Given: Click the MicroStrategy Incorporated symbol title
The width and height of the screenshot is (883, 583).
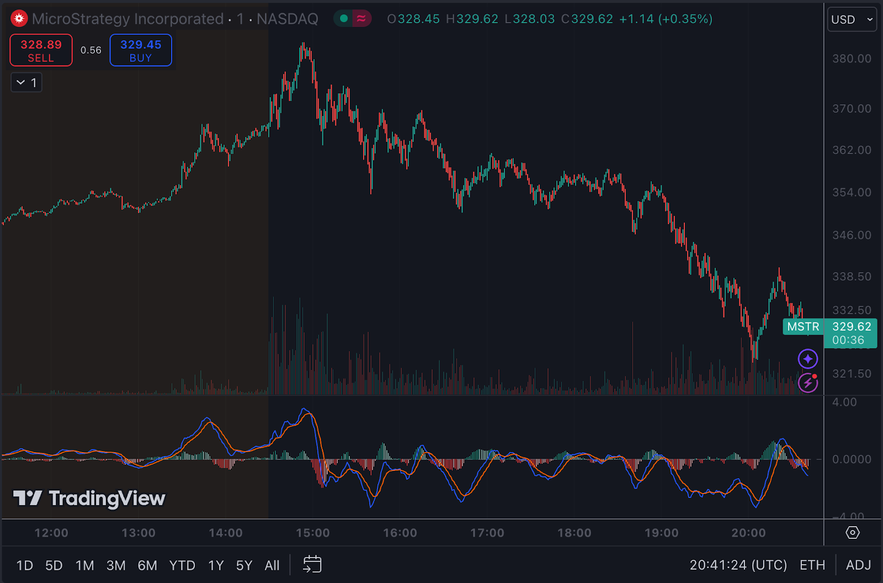Looking at the screenshot, I should 127,19.
